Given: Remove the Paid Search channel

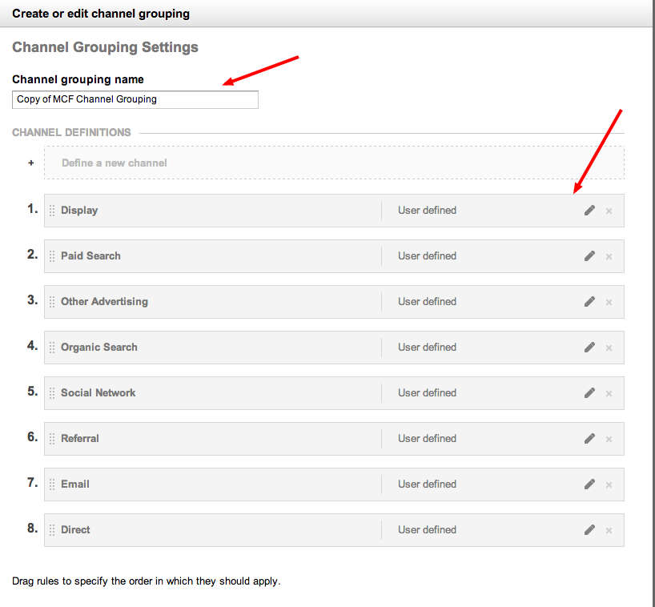Looking at the screenshot, I should (x=609, y=257).
